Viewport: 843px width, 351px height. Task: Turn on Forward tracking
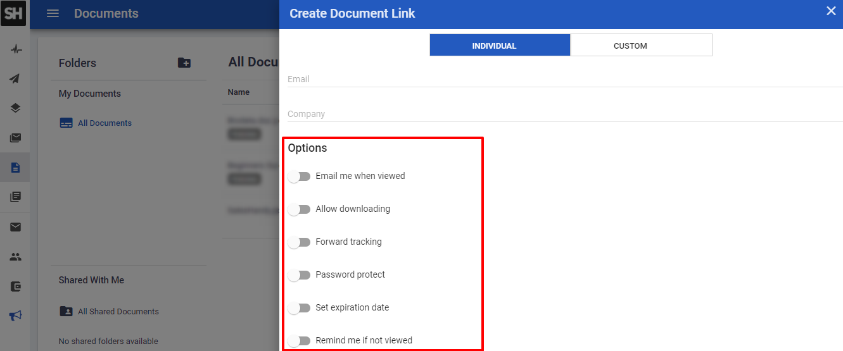tap(299, 242)
